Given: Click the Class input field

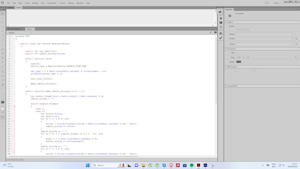Looking at the screenshot, I should (265, 44).
